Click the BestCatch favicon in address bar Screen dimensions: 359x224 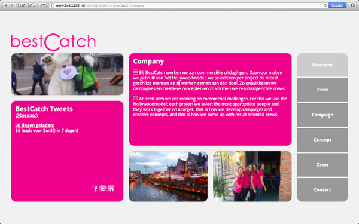(x=53, y=5)
